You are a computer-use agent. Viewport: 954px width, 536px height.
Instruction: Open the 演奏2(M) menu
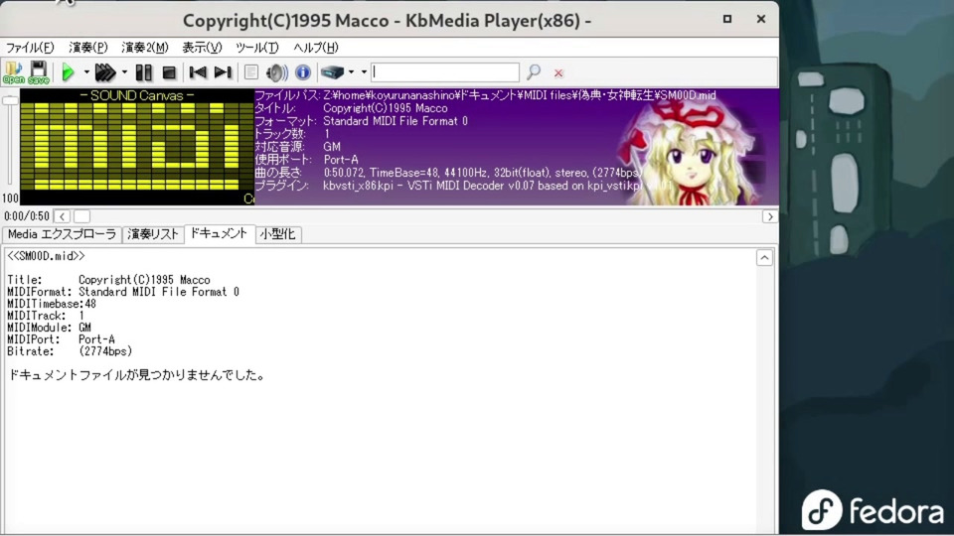145,48
